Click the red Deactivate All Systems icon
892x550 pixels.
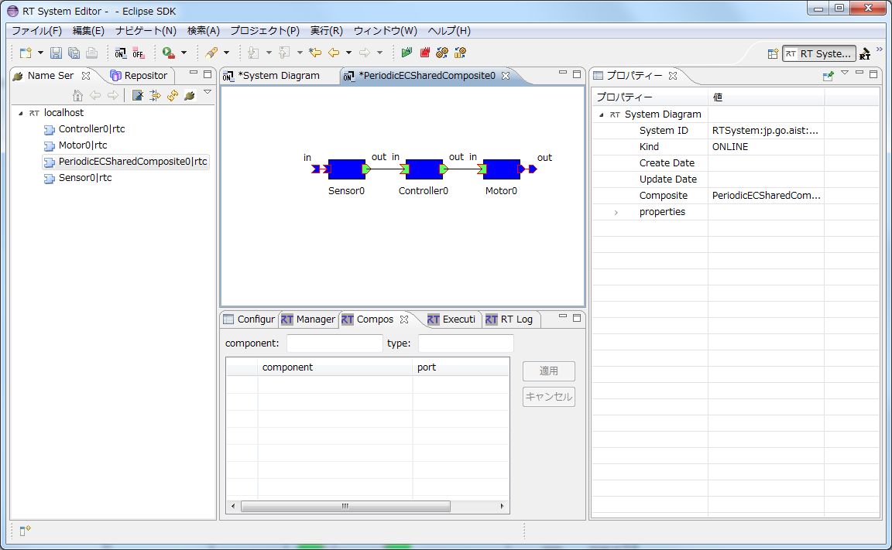(424, 53)
